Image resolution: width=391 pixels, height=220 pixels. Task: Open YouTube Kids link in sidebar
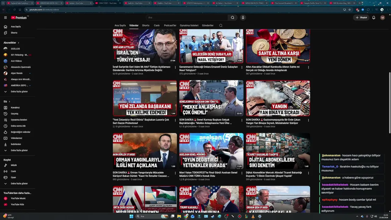coord(17,204)
